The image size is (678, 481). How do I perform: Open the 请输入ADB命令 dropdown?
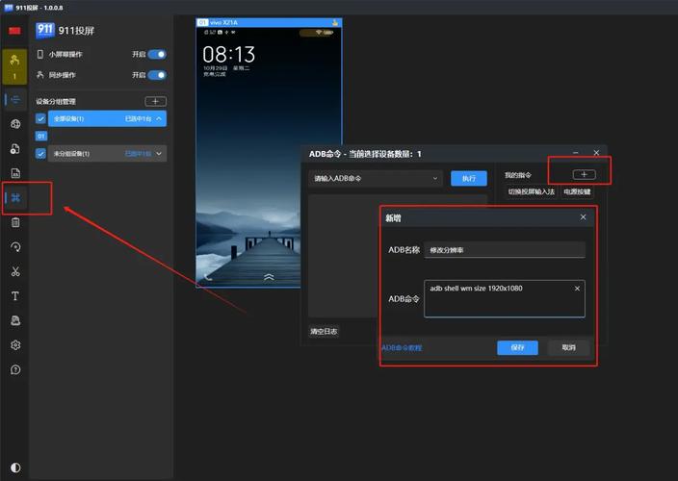[x=375, y=178]
